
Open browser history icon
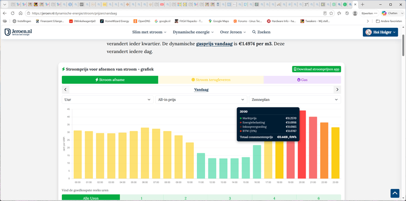click(347, 13)
